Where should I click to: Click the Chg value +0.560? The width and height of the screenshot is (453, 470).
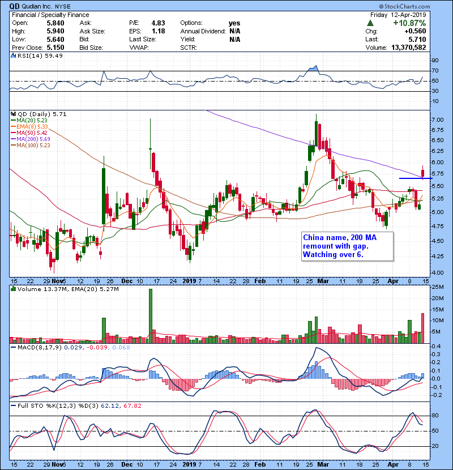[x=415, y=31]
